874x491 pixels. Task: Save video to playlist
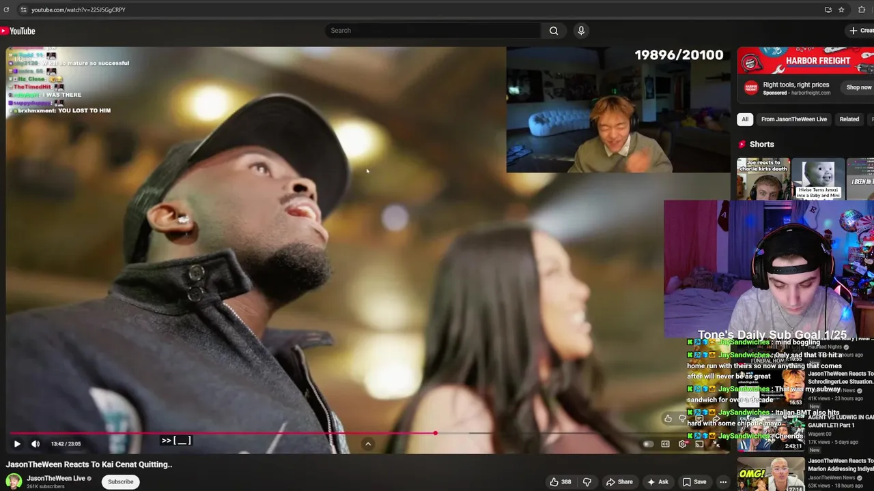tap(694, 481)
